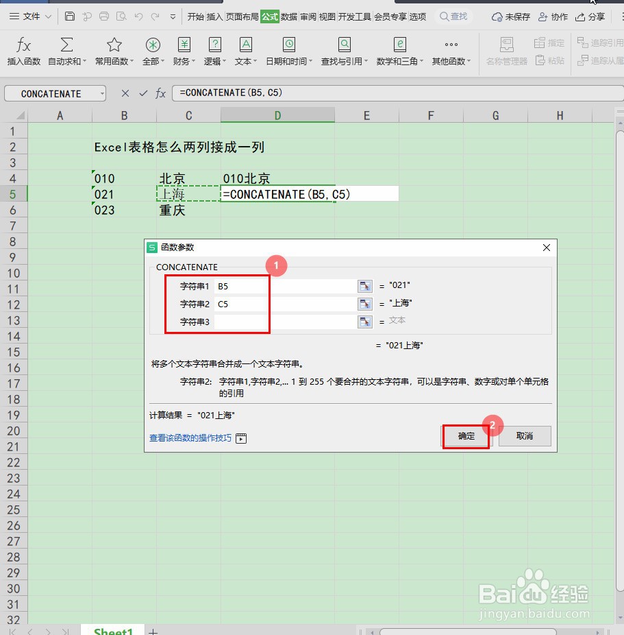Image resolution: width=624 pixels, height=635 pixels.
Task: Click the range selector icon beside 字符串1
Action: (364, 285)
